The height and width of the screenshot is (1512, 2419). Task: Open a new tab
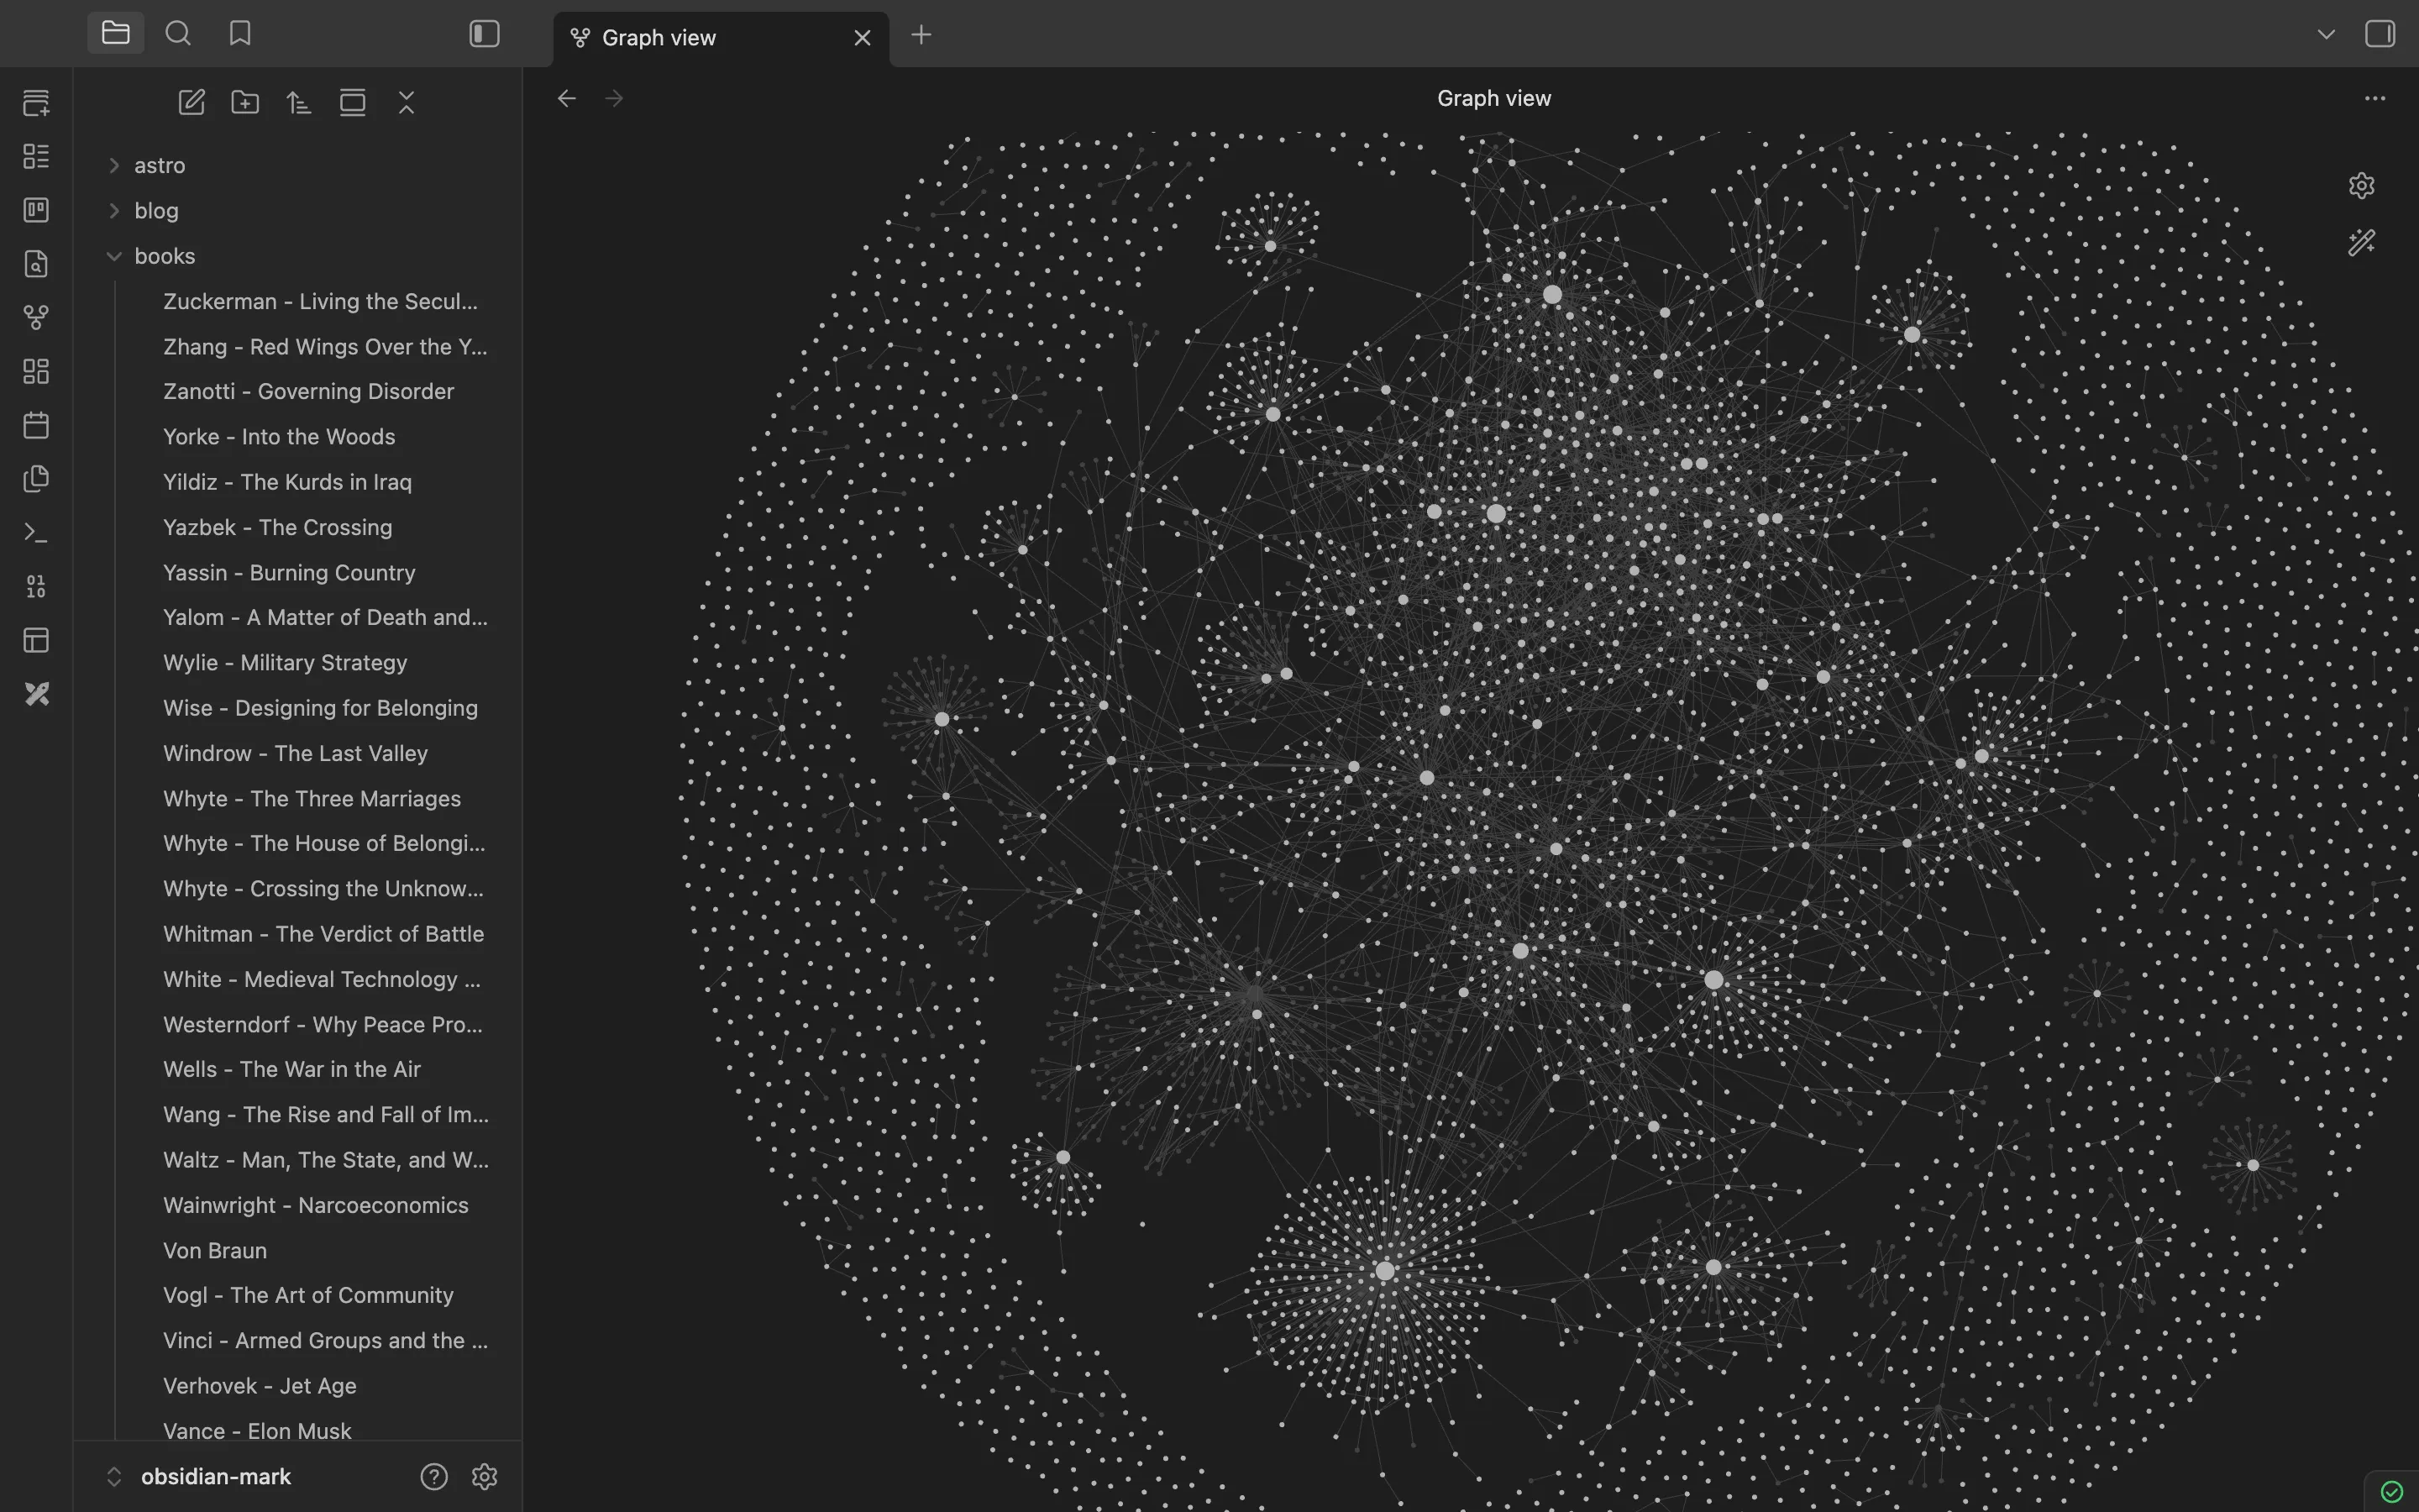coord(921,36)
